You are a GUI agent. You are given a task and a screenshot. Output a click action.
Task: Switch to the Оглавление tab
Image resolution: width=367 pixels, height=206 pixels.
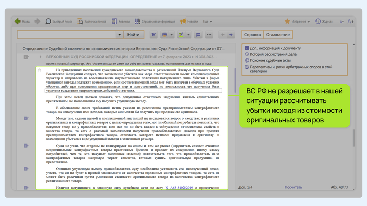(278, 35)
